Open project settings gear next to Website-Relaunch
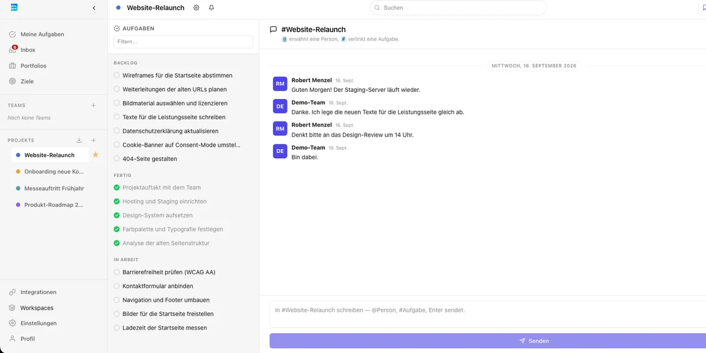Screen dimensions: 706x353 (196, 8)
